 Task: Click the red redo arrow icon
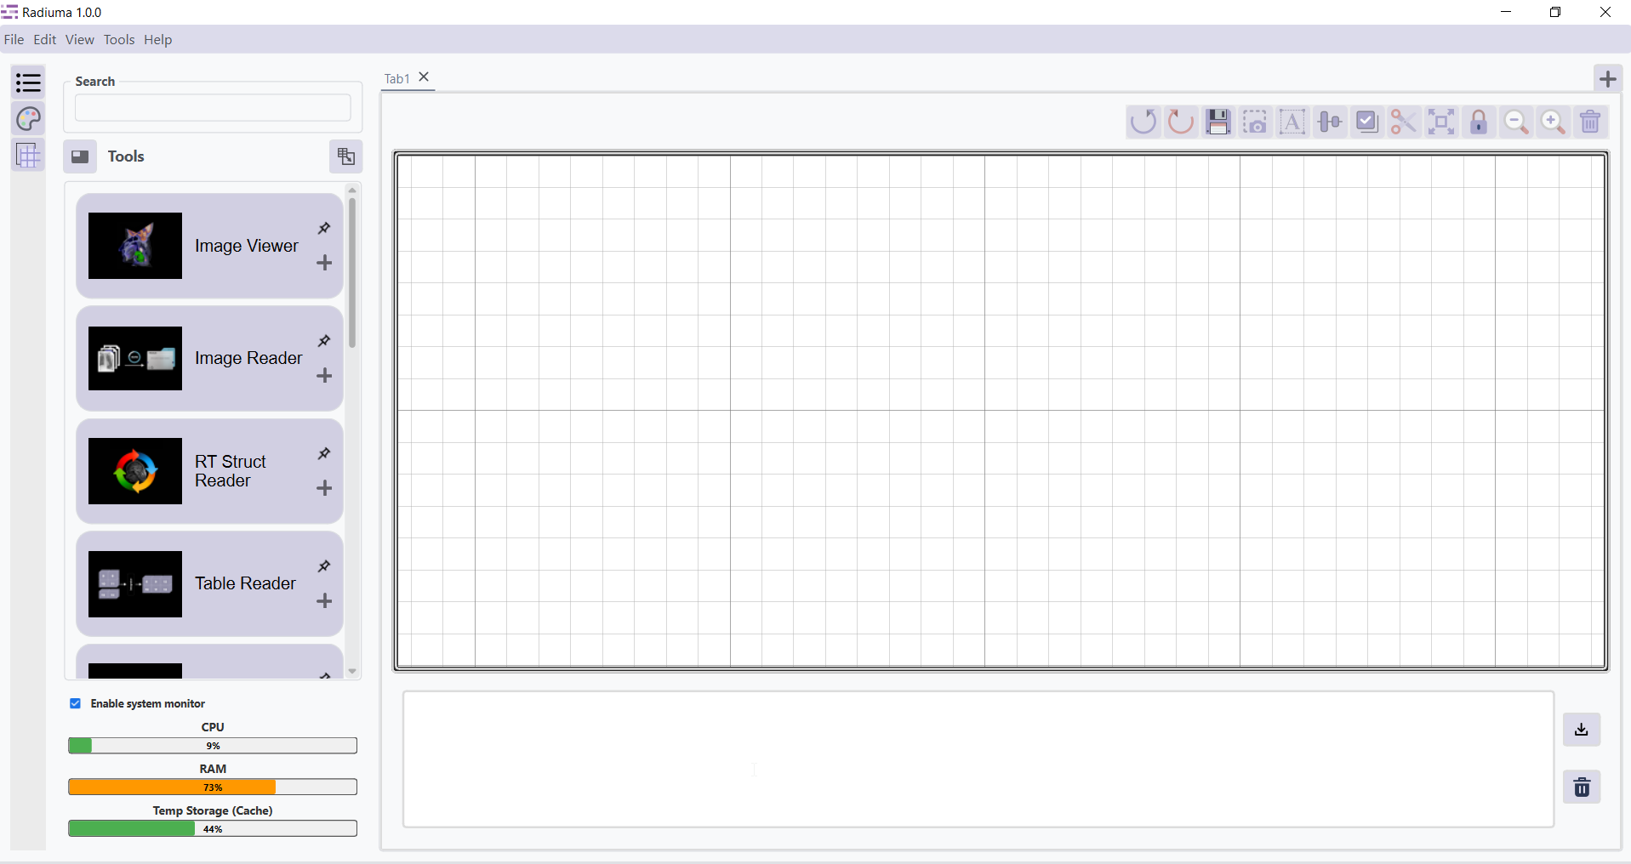(x=1181, y=122)
